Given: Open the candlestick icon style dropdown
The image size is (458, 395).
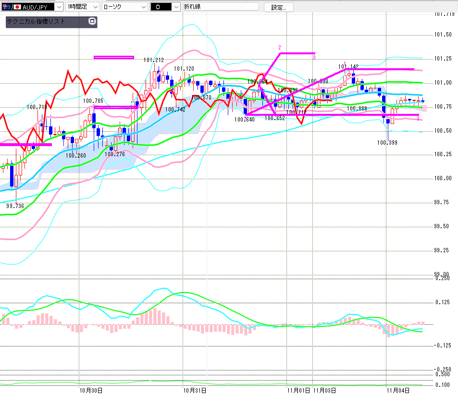Looking at the screenshot, I should (165, 7).
